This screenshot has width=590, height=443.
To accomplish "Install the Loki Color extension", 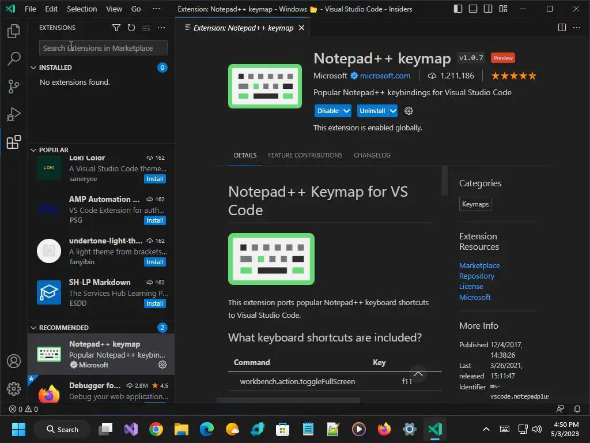I will click(x=154, y=179).
